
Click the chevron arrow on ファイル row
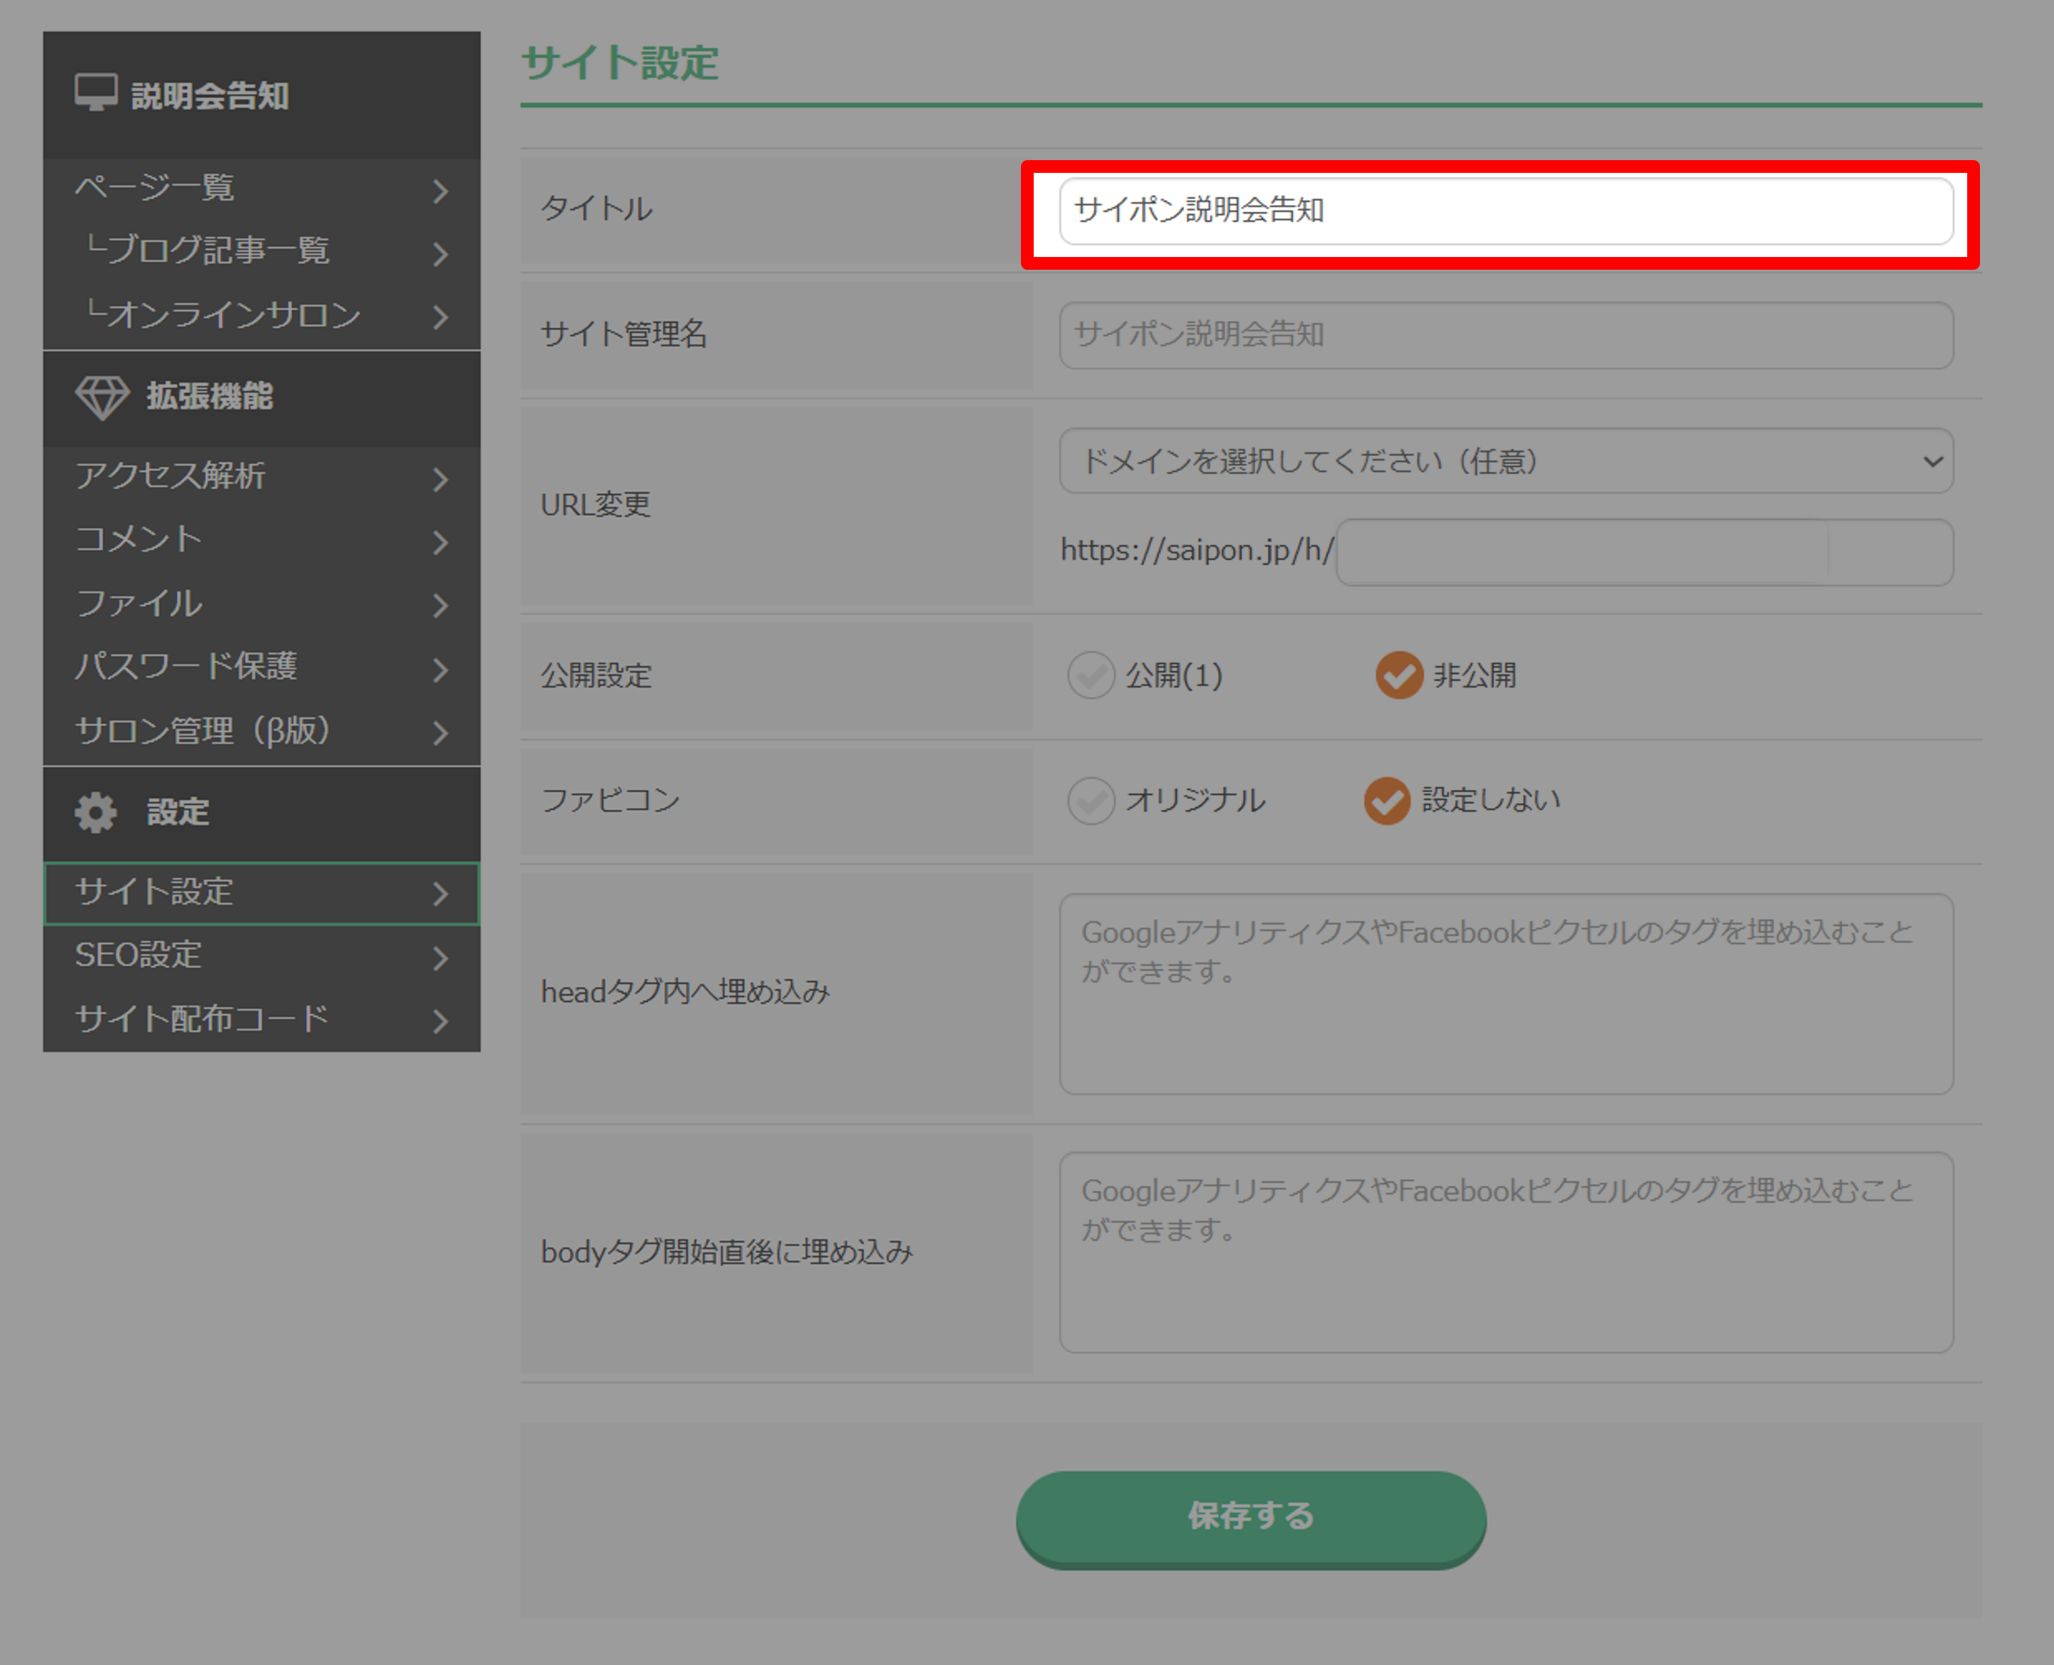[x=440, y=605]
